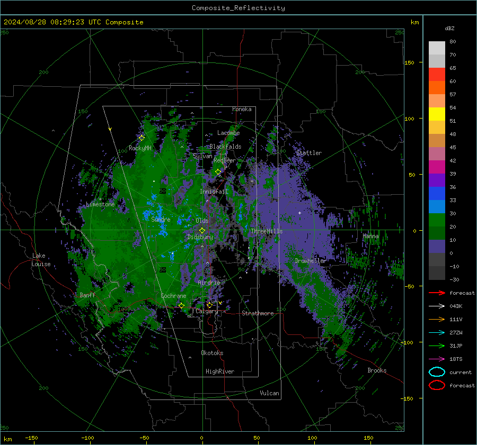Pick the slate purple swatch between 10 and 0
The image size is (477, 445).
click(437, 246)
